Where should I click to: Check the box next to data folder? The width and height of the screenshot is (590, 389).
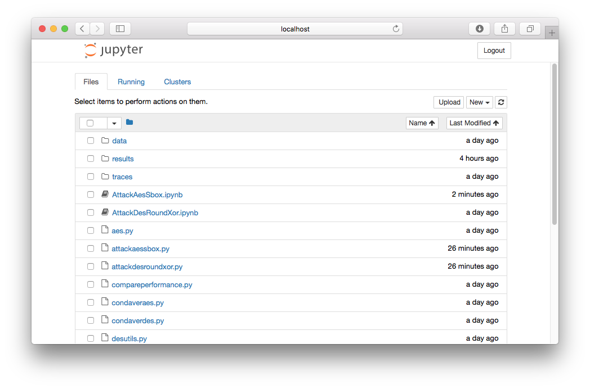[91, 141]
